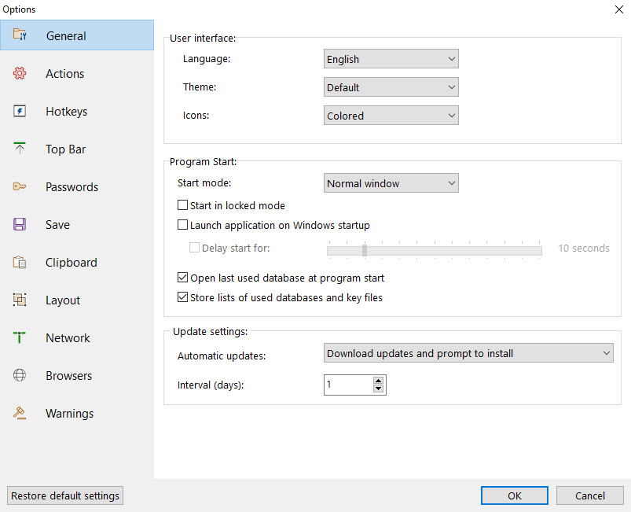Open the Icons dropdown showing Colored
The width and height of the screenshot is (631, 512).
pos(391,115)
